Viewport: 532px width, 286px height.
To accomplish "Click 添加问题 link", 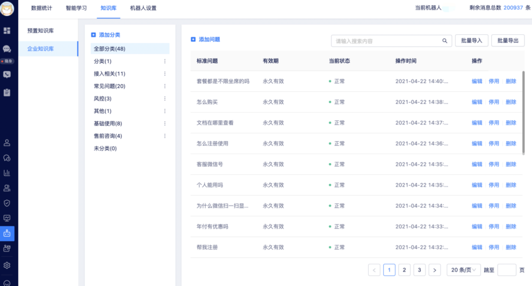I will point(209,39).
